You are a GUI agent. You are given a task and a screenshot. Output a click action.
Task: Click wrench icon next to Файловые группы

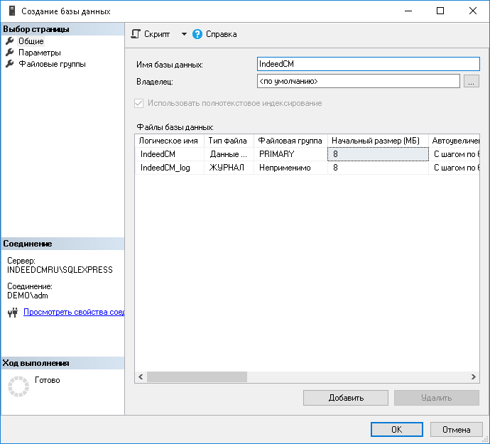[x=10, y=64]
